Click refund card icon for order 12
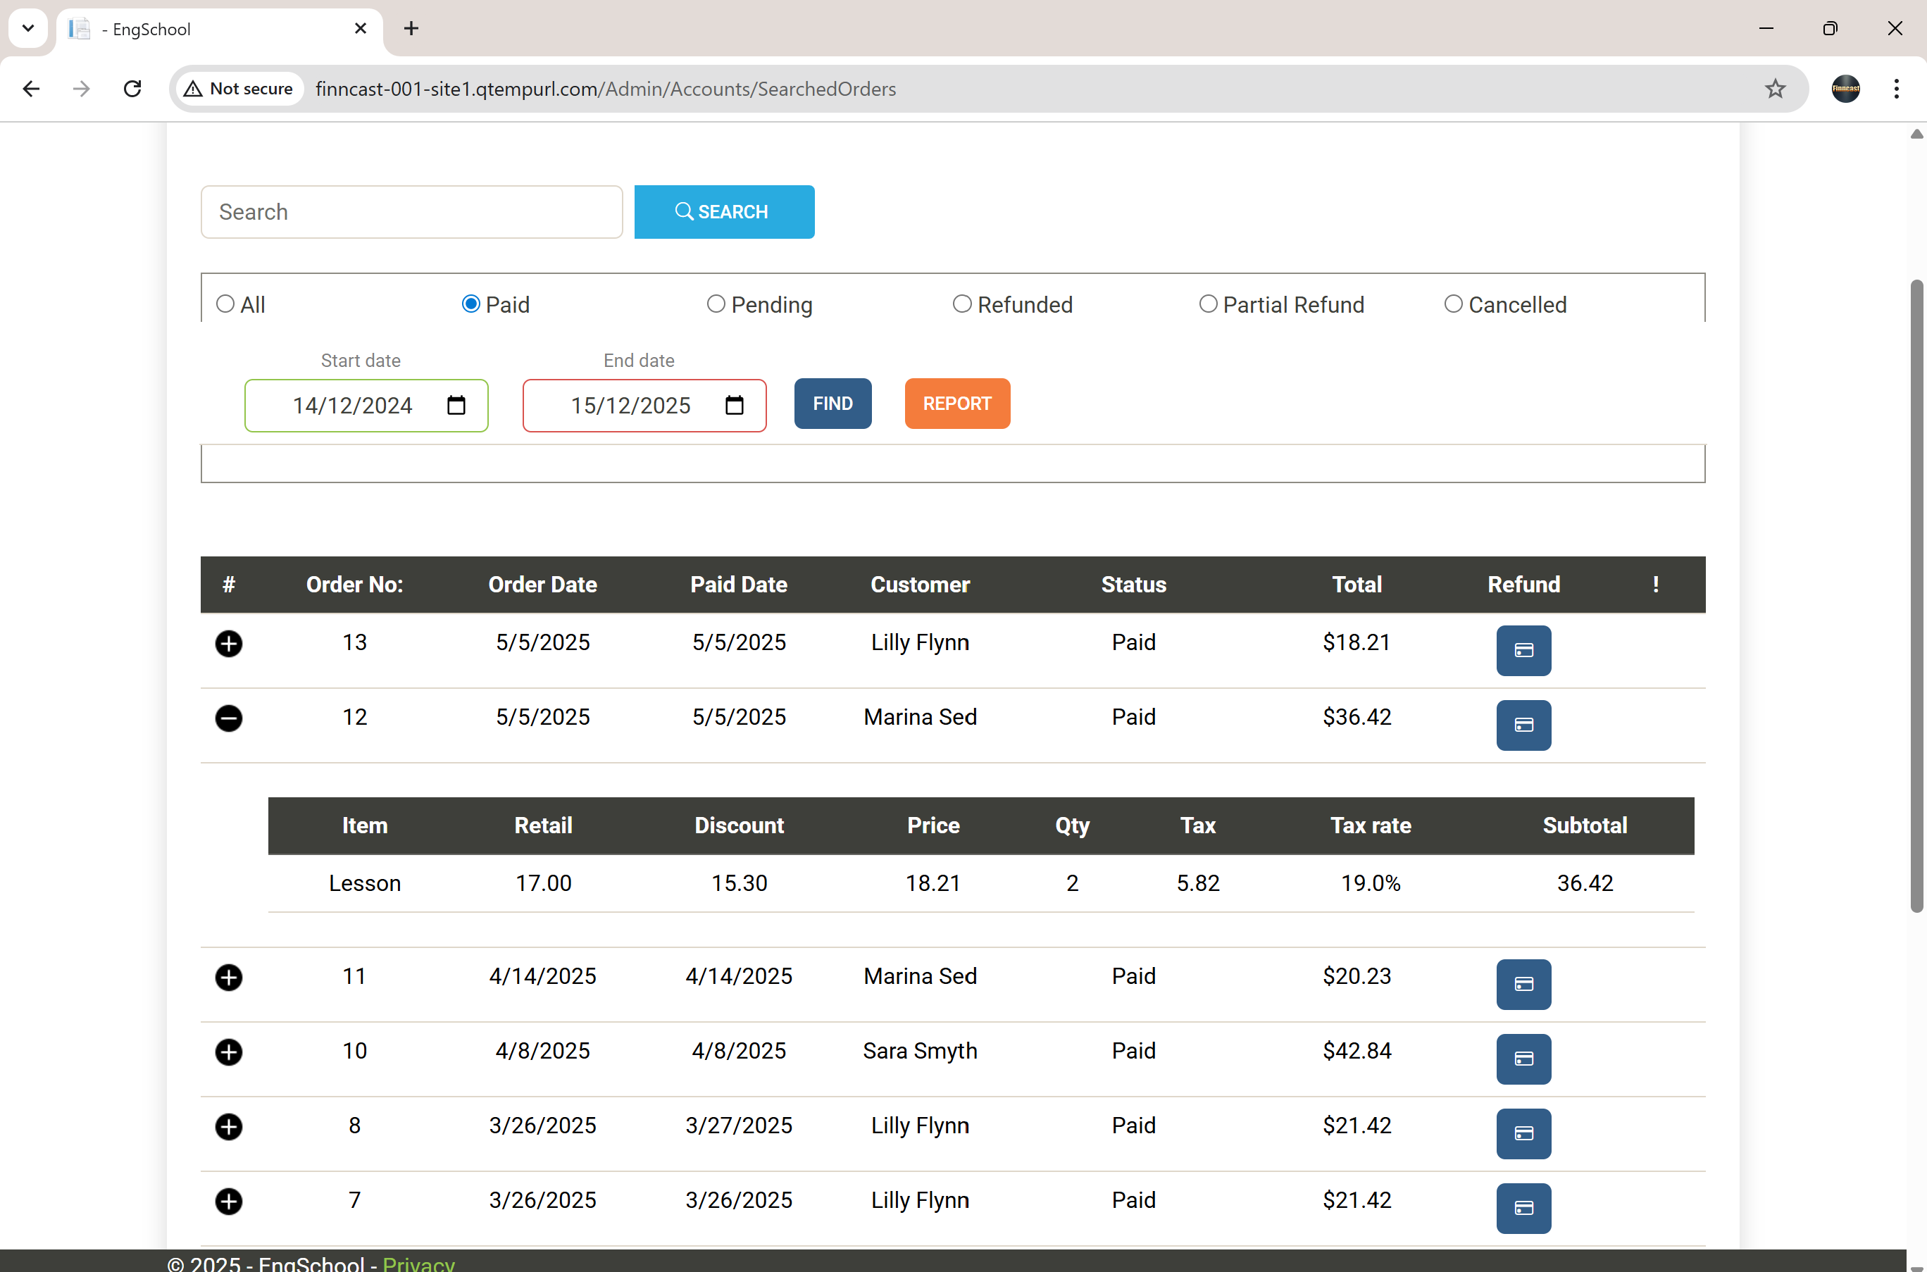 1523,725
